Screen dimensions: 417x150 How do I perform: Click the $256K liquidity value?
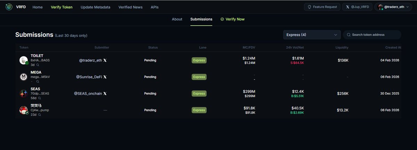[x=343, y=94]
